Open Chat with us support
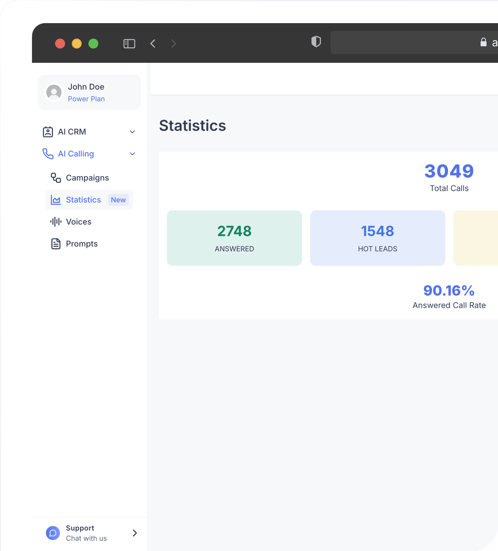Image resolution: width=498 pixels, height=551 pixels. [x=86, y=538]
